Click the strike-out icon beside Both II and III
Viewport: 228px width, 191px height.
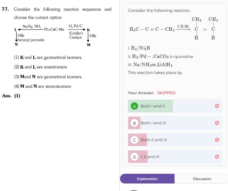pyautogui.click(x=217, y=140)
